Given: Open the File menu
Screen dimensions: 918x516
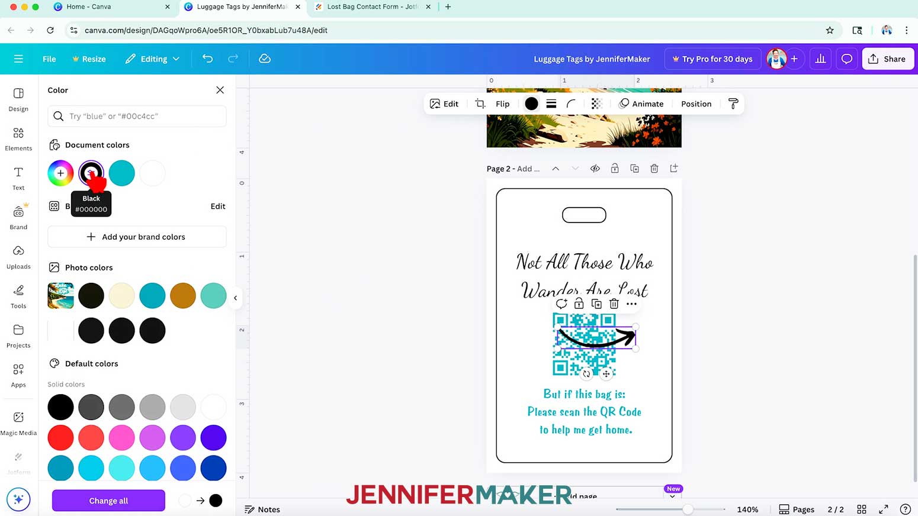Looking at the screenshot, I should click(x=49, y=59).
